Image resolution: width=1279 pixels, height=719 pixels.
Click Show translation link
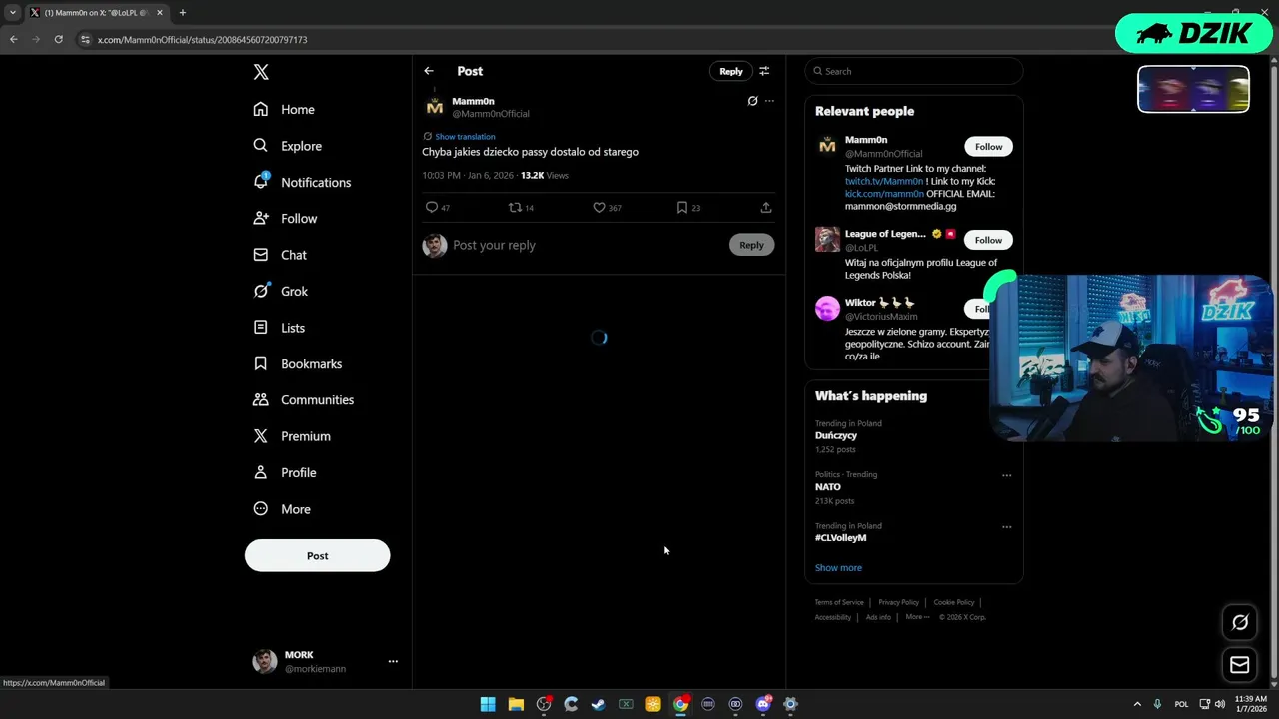click(465, 136)
